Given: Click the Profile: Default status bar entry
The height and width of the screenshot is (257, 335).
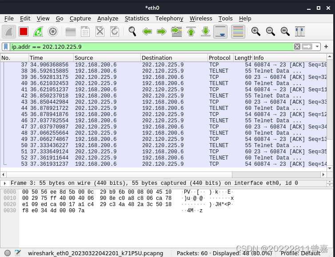Looking at the screenshot, I should tap(300, 253).
